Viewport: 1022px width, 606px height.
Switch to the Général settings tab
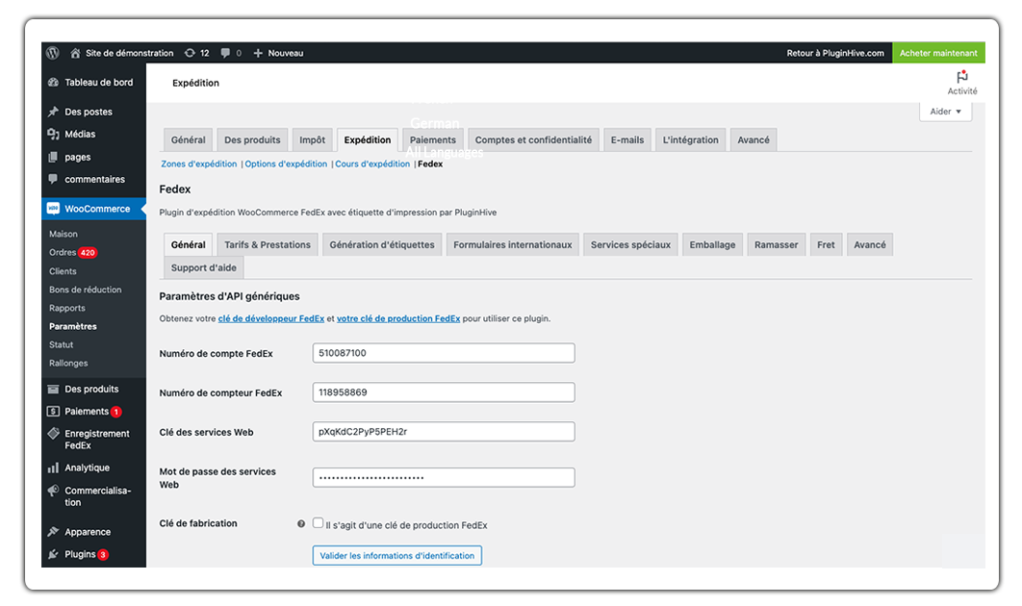[188, 140]
